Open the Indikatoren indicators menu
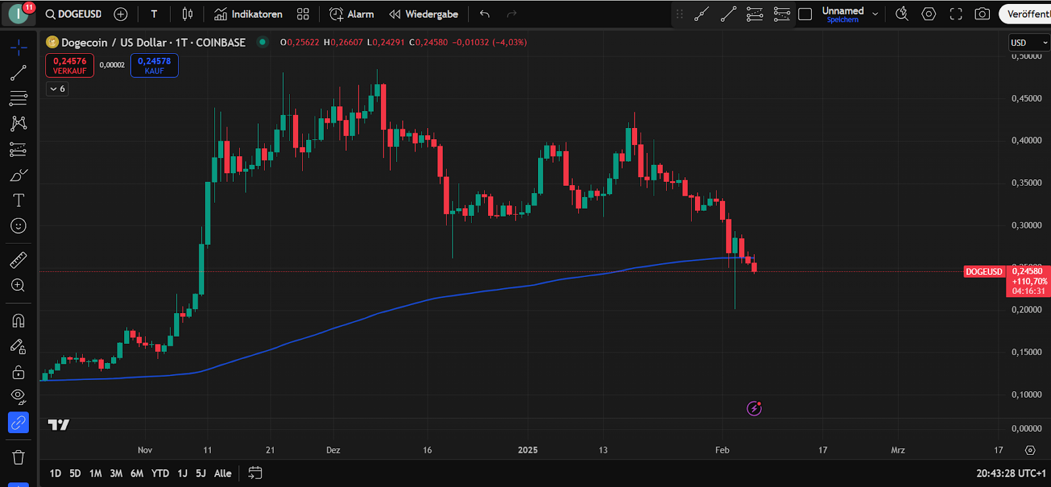Image resolution: width=1051 pixels, height=487 pixels. click(x=248, y=14)
